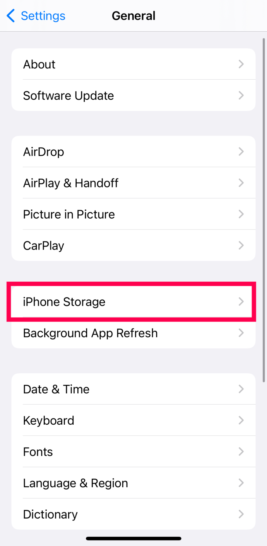Image resolution: width=267 pixels, height=546 pixels.
Task: Open AirPlay & Handoff settings
Action: pyautogui.click(x=133, y=183)
